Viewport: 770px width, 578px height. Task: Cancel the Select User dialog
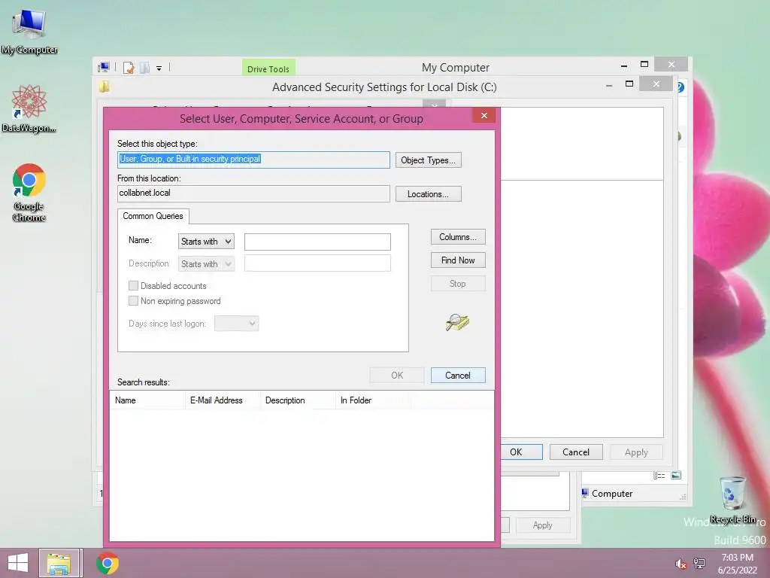pos(458,376)
